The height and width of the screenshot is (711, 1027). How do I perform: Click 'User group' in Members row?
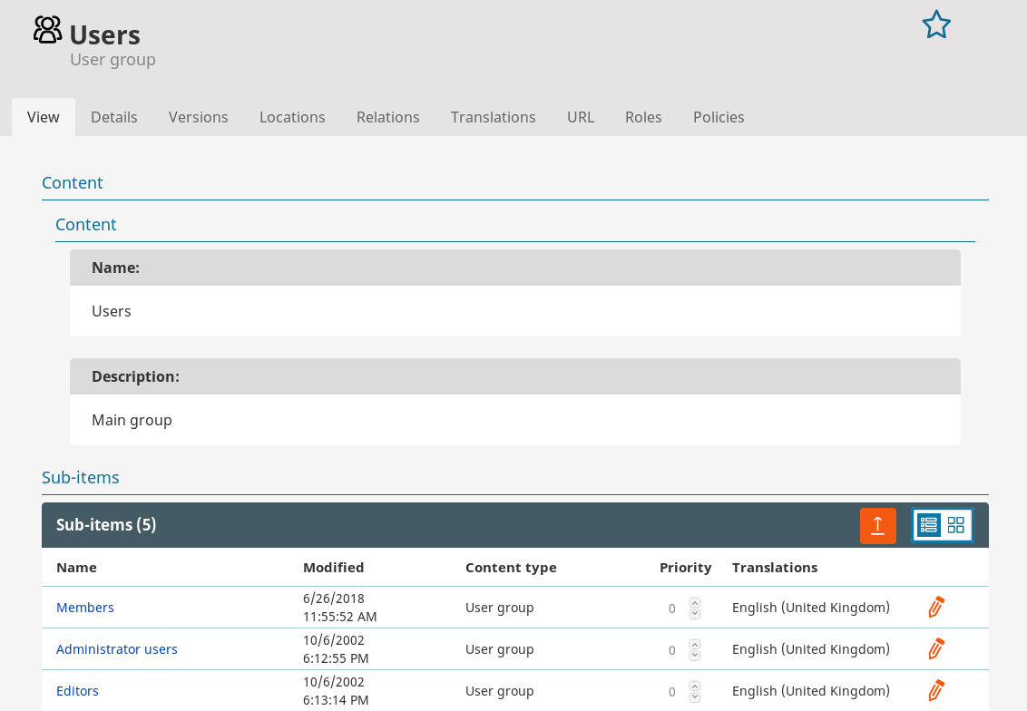(500, 608)
